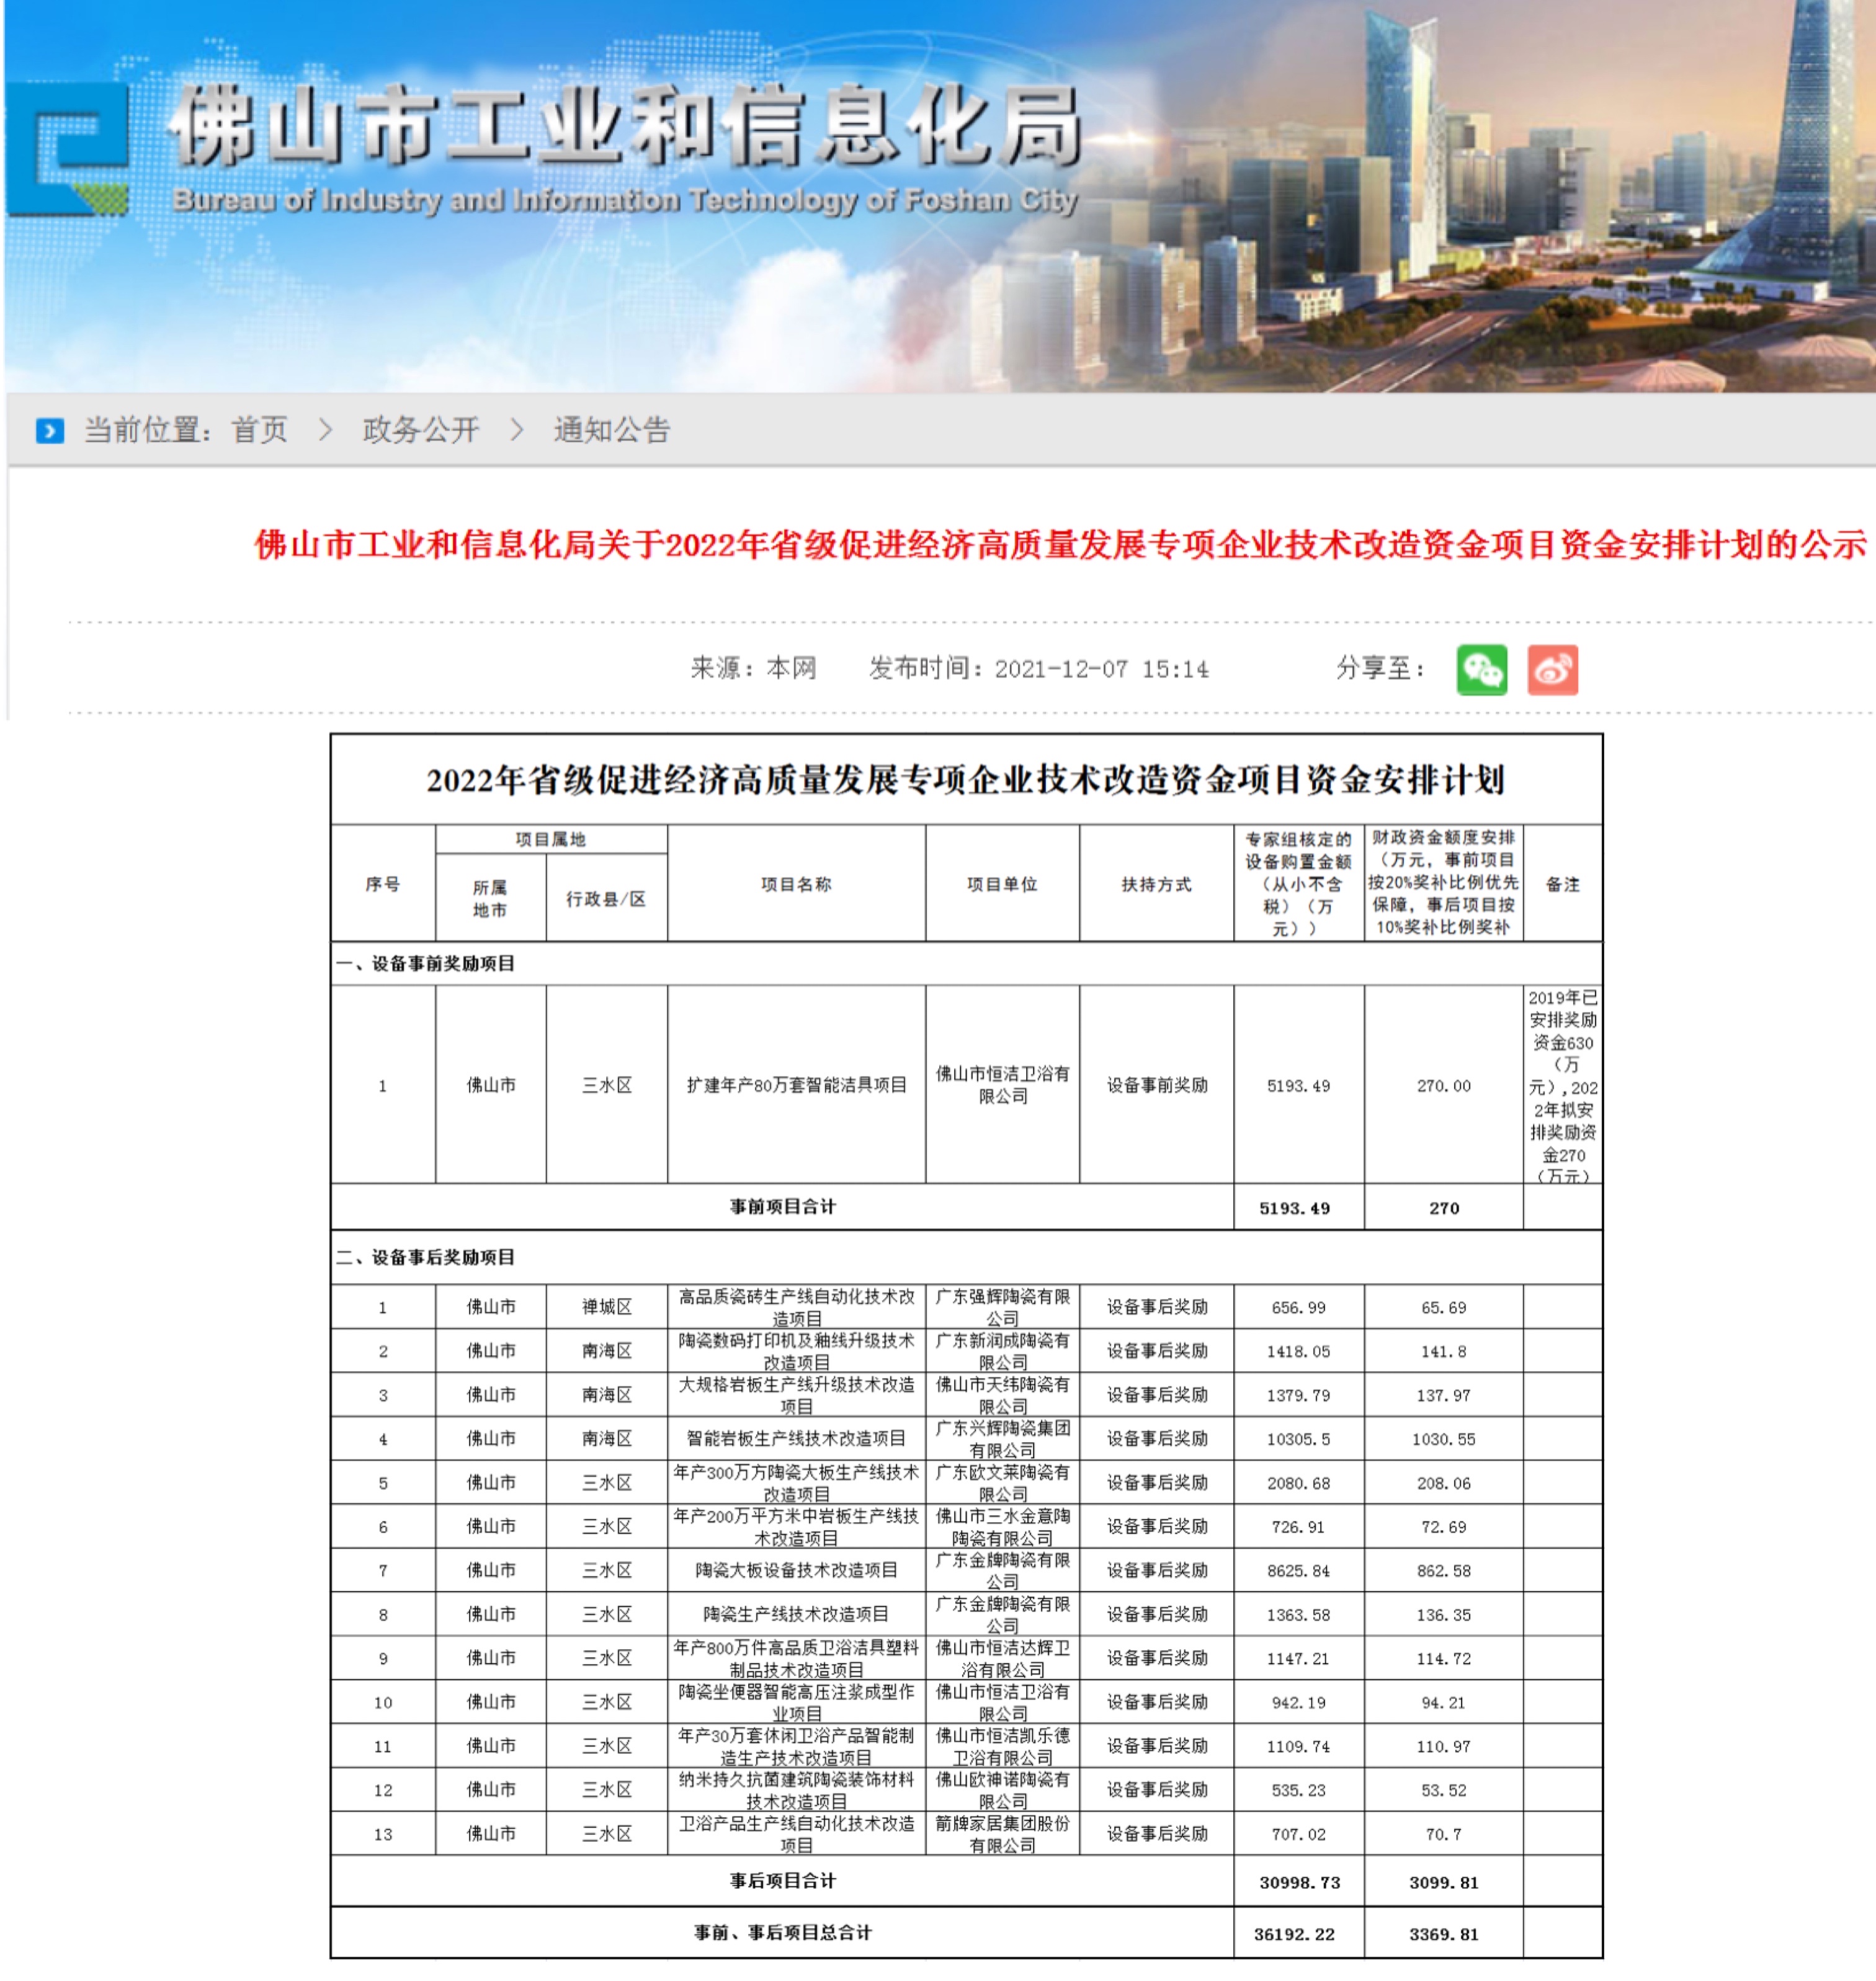Click remark 2019年已安排奖励资金630
The image size is (1876, 1981).
point(1563,1085)
